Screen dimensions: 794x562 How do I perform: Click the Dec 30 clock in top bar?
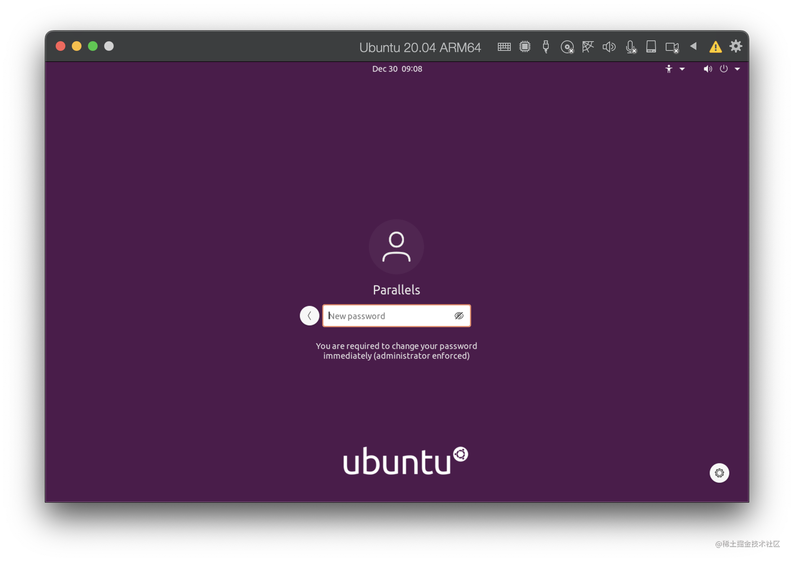click(397, 69)
